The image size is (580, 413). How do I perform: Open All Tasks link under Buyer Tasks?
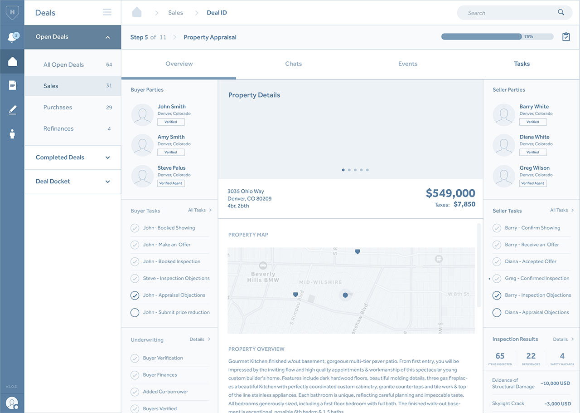pyautogui.click(x=199, y=210)
